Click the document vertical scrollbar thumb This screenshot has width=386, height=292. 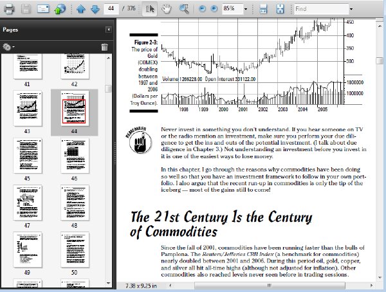pyautogui.click(x=380, y=60)
